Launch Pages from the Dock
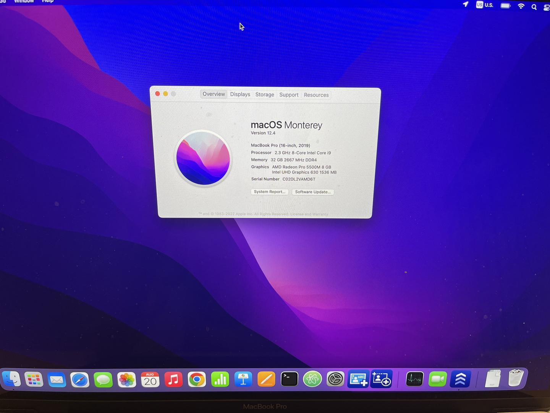The height and width of the screenshot is (413, 550). [266, 380]
